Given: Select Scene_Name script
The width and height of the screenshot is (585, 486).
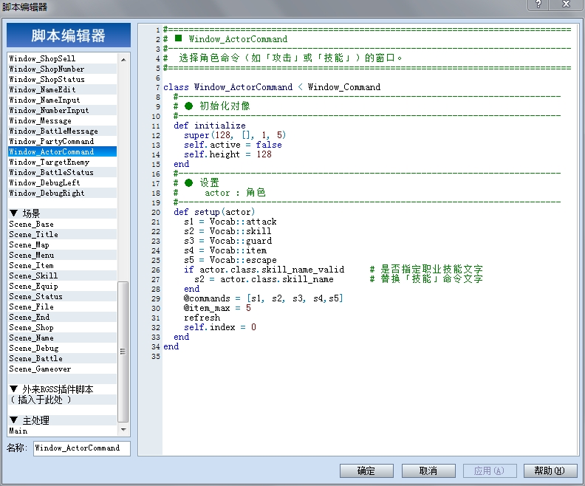Looking at the screenshot, I should pos(62,338).
